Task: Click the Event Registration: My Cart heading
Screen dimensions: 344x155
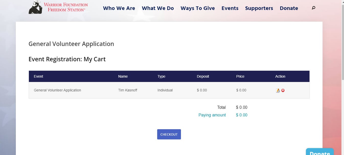Action: (x=67, y=59)
